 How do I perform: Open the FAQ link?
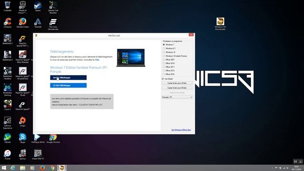pyautogui.click(x=97, y=60)
